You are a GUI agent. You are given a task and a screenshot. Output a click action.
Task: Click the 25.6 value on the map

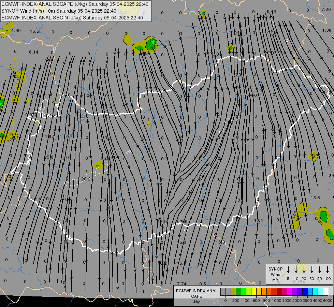coord(49,157)
